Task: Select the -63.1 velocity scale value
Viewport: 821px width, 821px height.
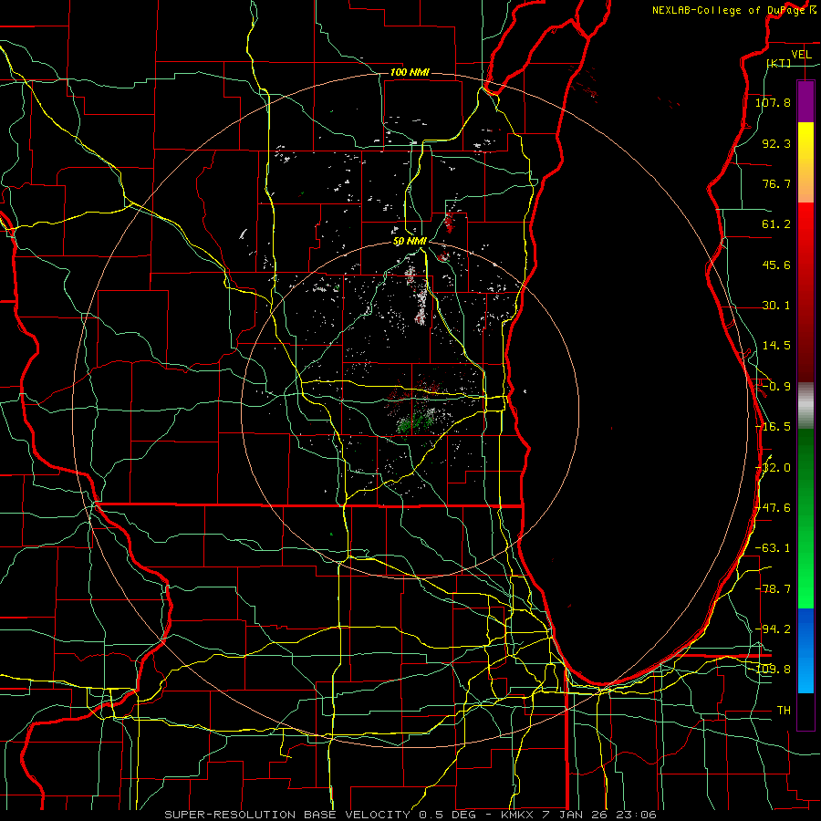Action: (773, 548)
